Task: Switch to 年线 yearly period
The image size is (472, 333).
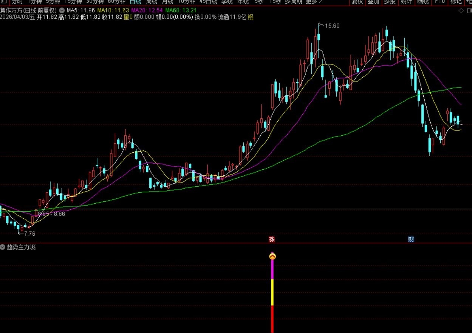Action: click(x=243, y=2)
